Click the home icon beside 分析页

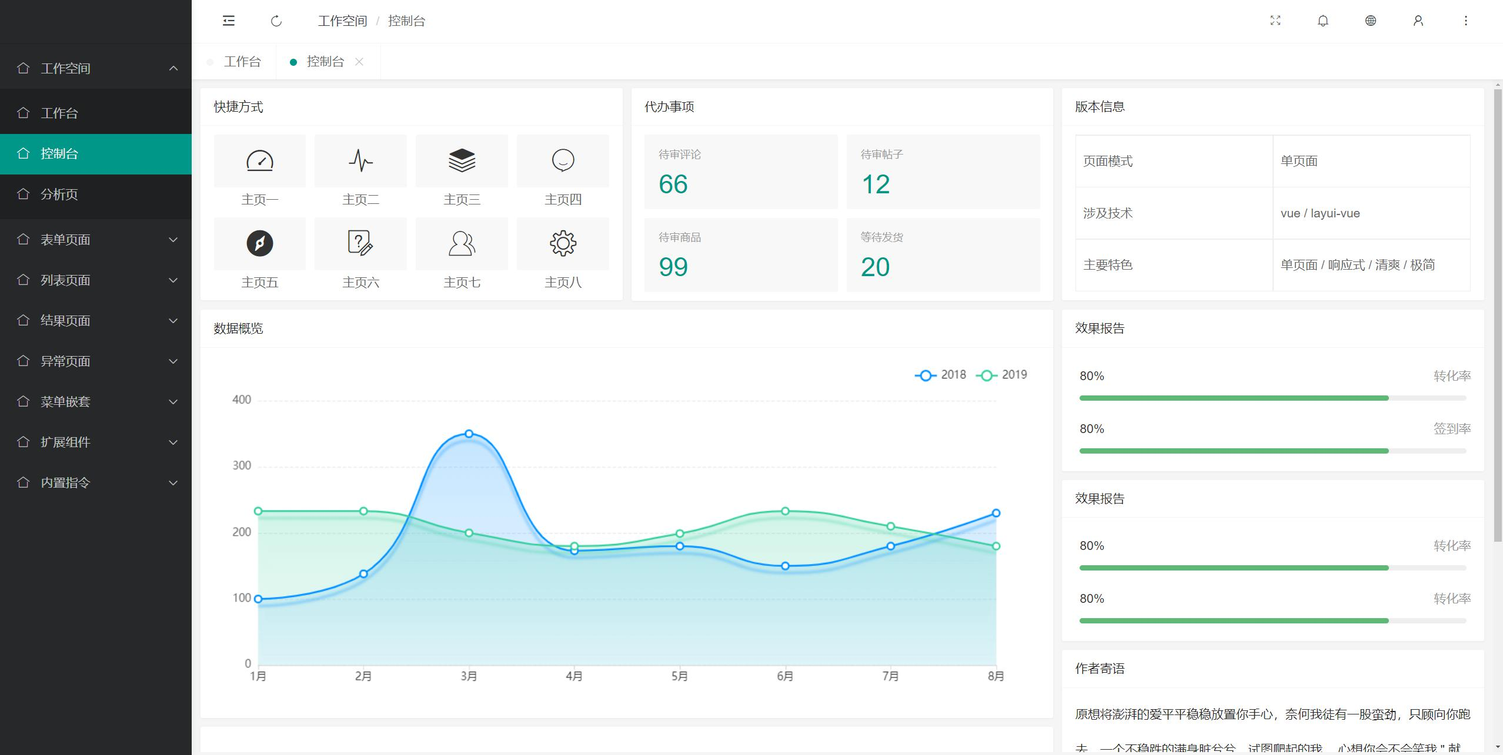coord(23,194)
